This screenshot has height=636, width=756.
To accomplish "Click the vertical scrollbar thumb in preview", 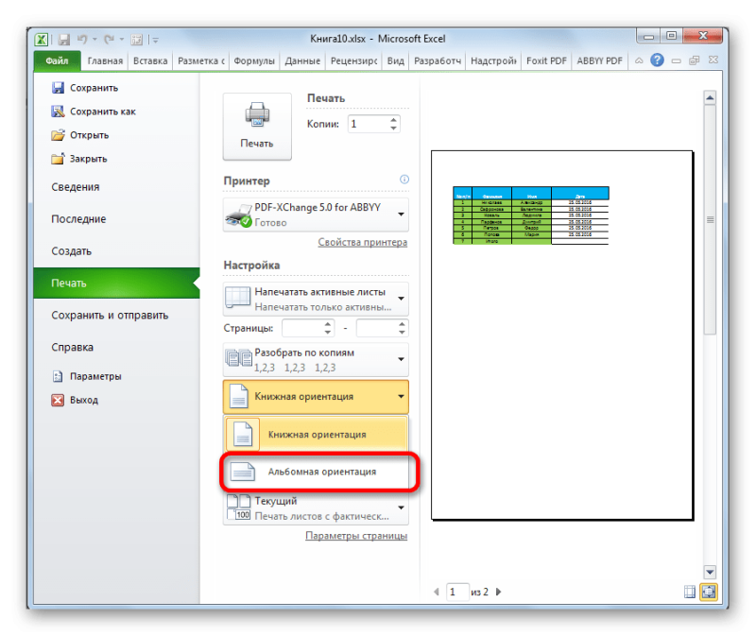I will point(710,220).
